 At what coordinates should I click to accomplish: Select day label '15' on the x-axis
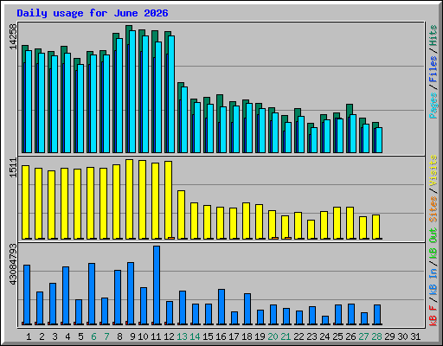pos(208,336)
